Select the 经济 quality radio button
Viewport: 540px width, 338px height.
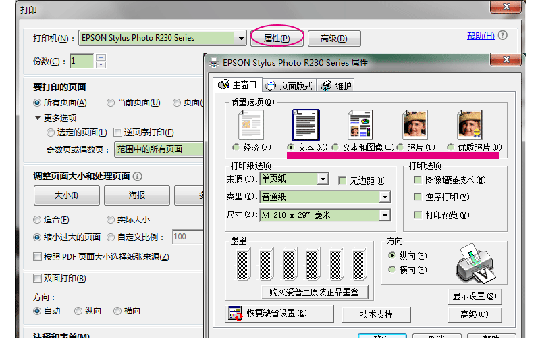[236, 147]
